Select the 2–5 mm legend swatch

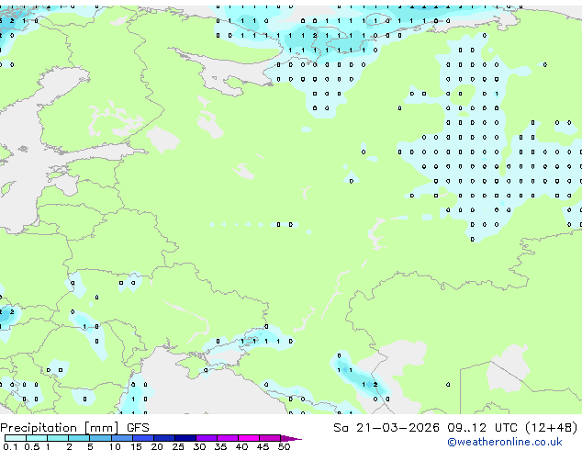pyautogui.click(x=79, y=438)
